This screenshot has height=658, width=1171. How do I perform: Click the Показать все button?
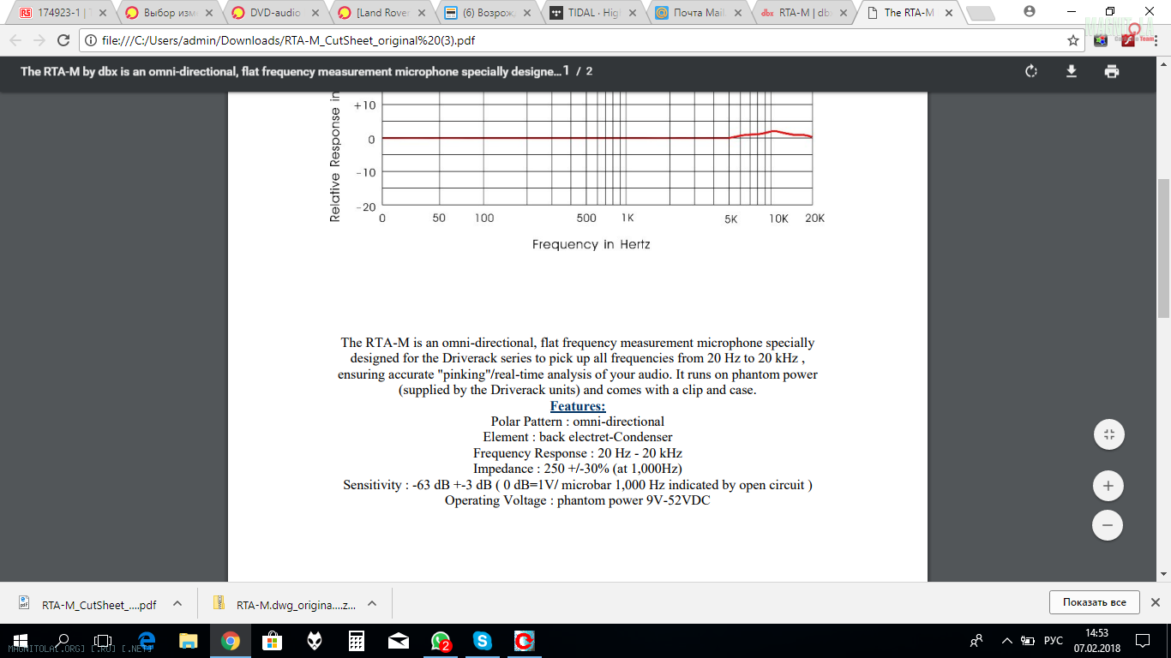pos(1094,602)
